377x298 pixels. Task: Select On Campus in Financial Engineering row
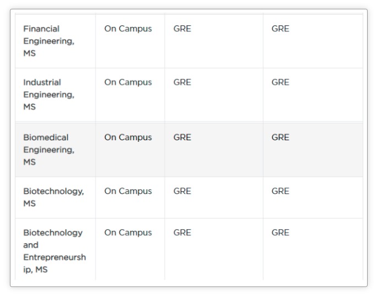click(128, 29)
